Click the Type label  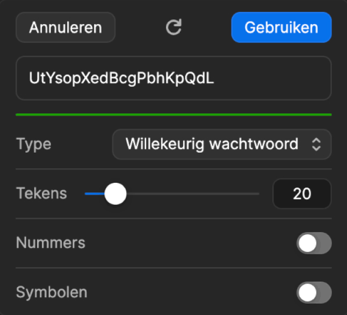[33, 144]
